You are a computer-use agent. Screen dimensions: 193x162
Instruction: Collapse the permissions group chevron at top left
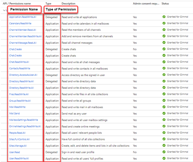(4, 10)
